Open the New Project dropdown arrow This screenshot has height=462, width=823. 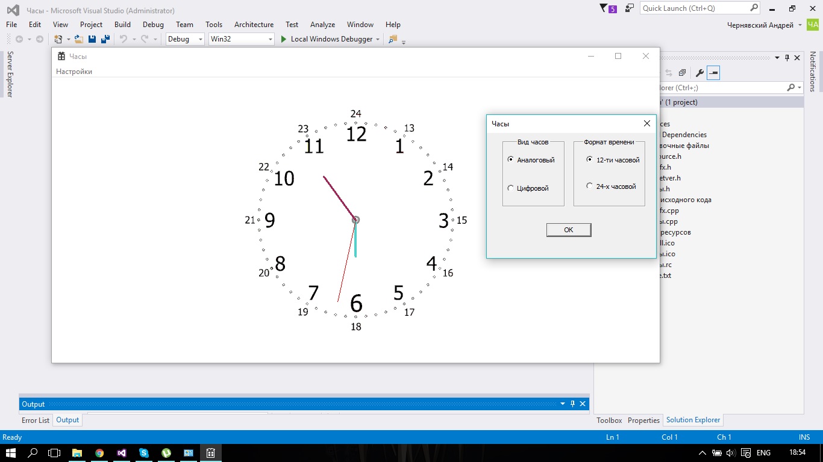[68, 39]
